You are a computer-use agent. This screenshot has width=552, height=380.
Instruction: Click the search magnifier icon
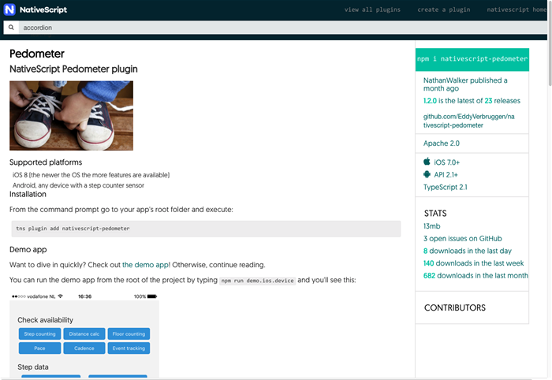pyautogui.click(x=11, y=28)
